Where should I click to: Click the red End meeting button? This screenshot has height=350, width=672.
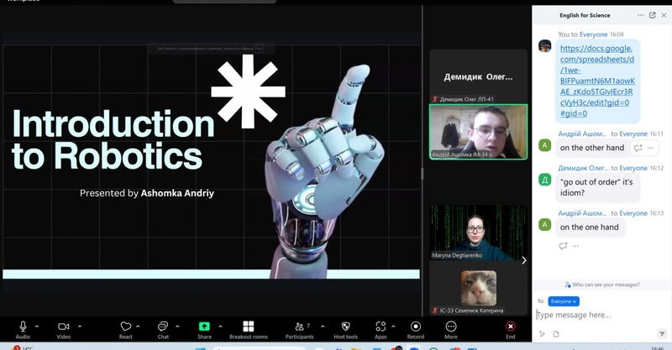(511, 330)
